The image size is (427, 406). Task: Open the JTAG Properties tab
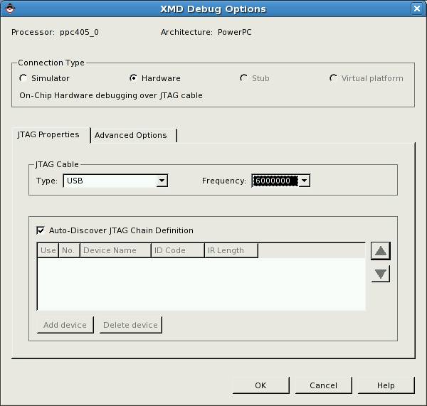(48, 134)
